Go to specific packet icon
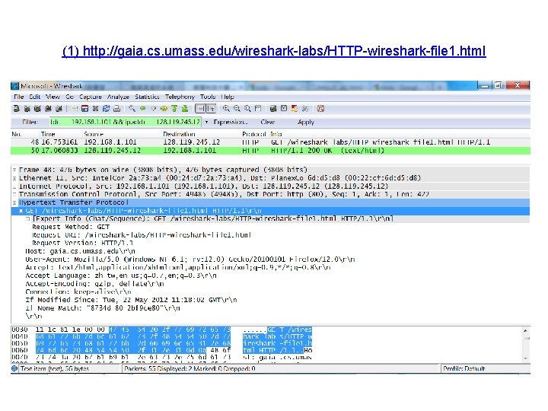The width and height of the screenshot is (548, 411). [164, 109]
